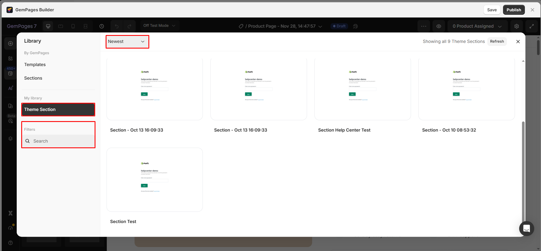541x251 pixels.
Task: Expand the Product Page title dropdown
Action: (320, 26)
